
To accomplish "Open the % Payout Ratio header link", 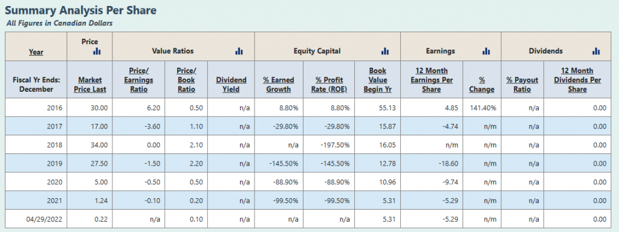I will pos(522,85).
